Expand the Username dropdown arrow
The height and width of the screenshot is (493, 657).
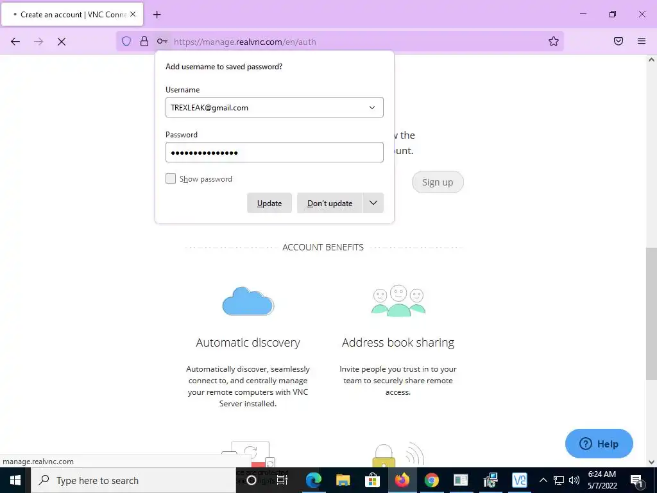[x=372, y=108]
